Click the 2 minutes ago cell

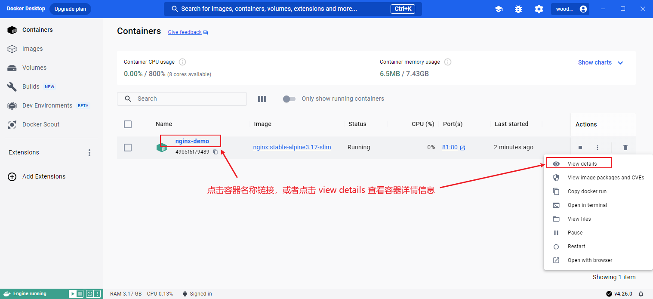pyautogui.click(x=514, y=147)
